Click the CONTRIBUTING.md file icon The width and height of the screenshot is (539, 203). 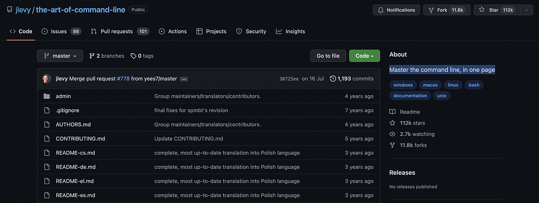47,139
